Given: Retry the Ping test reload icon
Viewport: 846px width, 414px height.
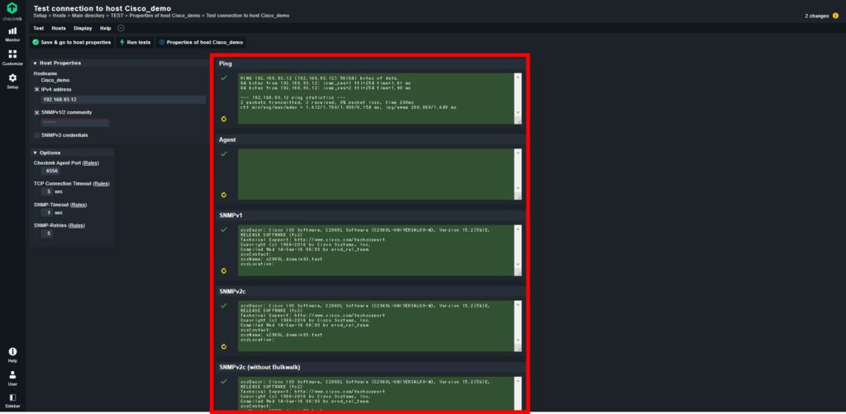Looking at the screenshot, I should pyautogui.click(x=223, y=119).
